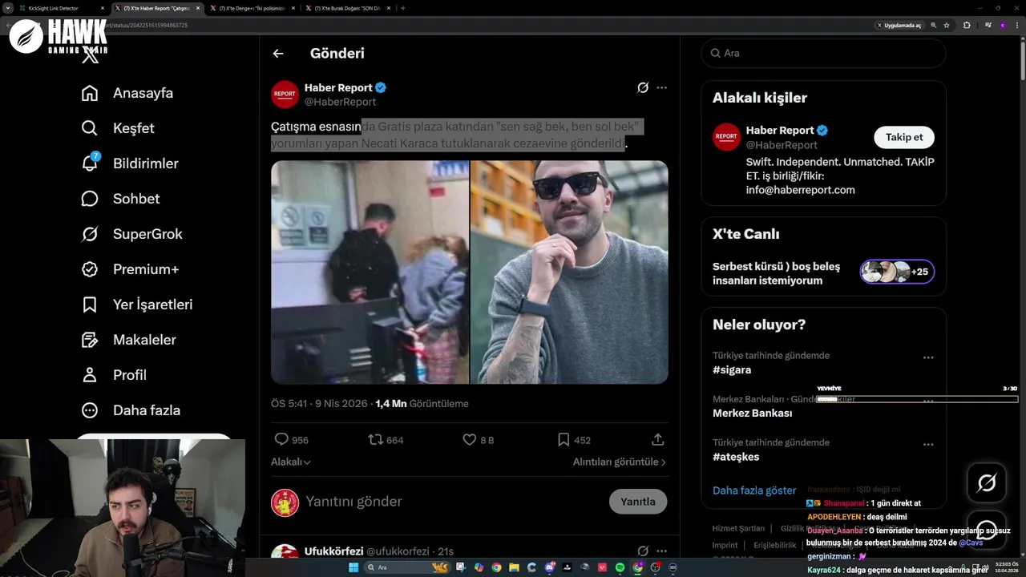Click Uygulamada aç button
This screenshot has height=577, width=1026.
pyautogui.click(x=899, y=26)
